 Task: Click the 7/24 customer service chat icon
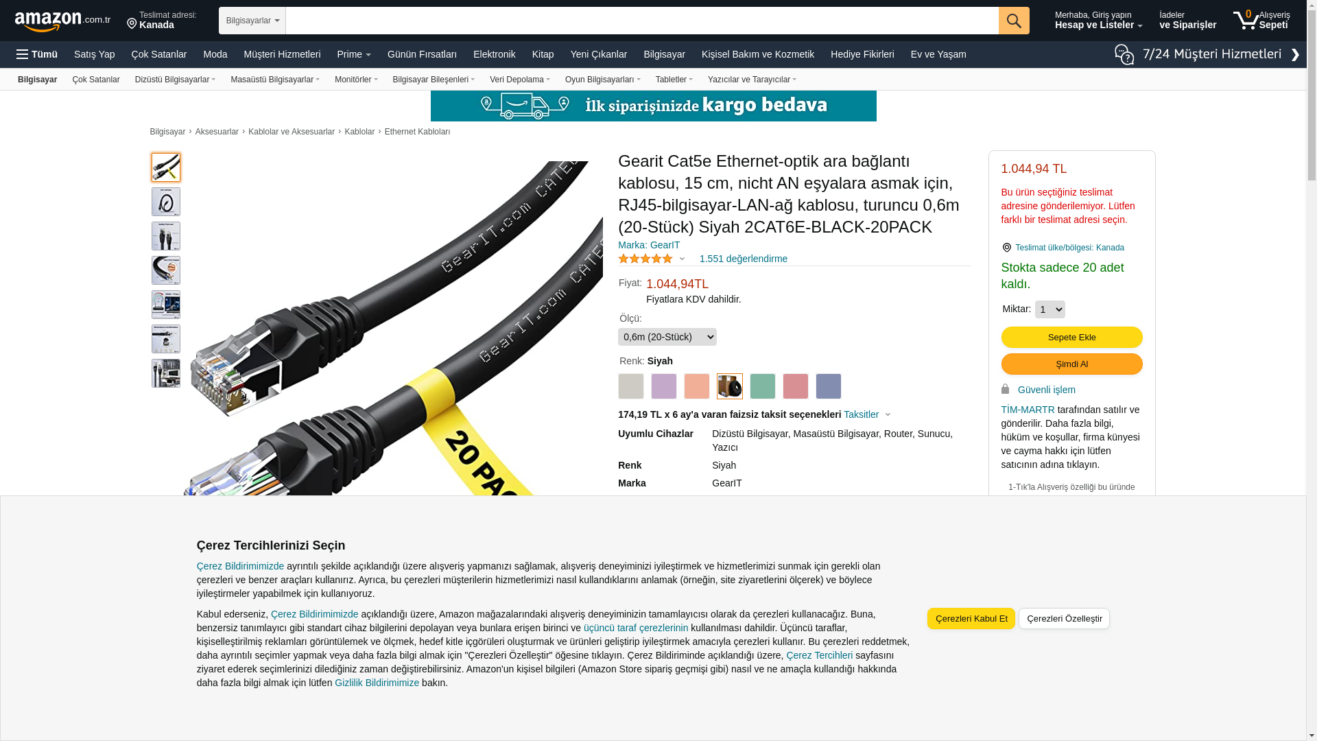1124,54
